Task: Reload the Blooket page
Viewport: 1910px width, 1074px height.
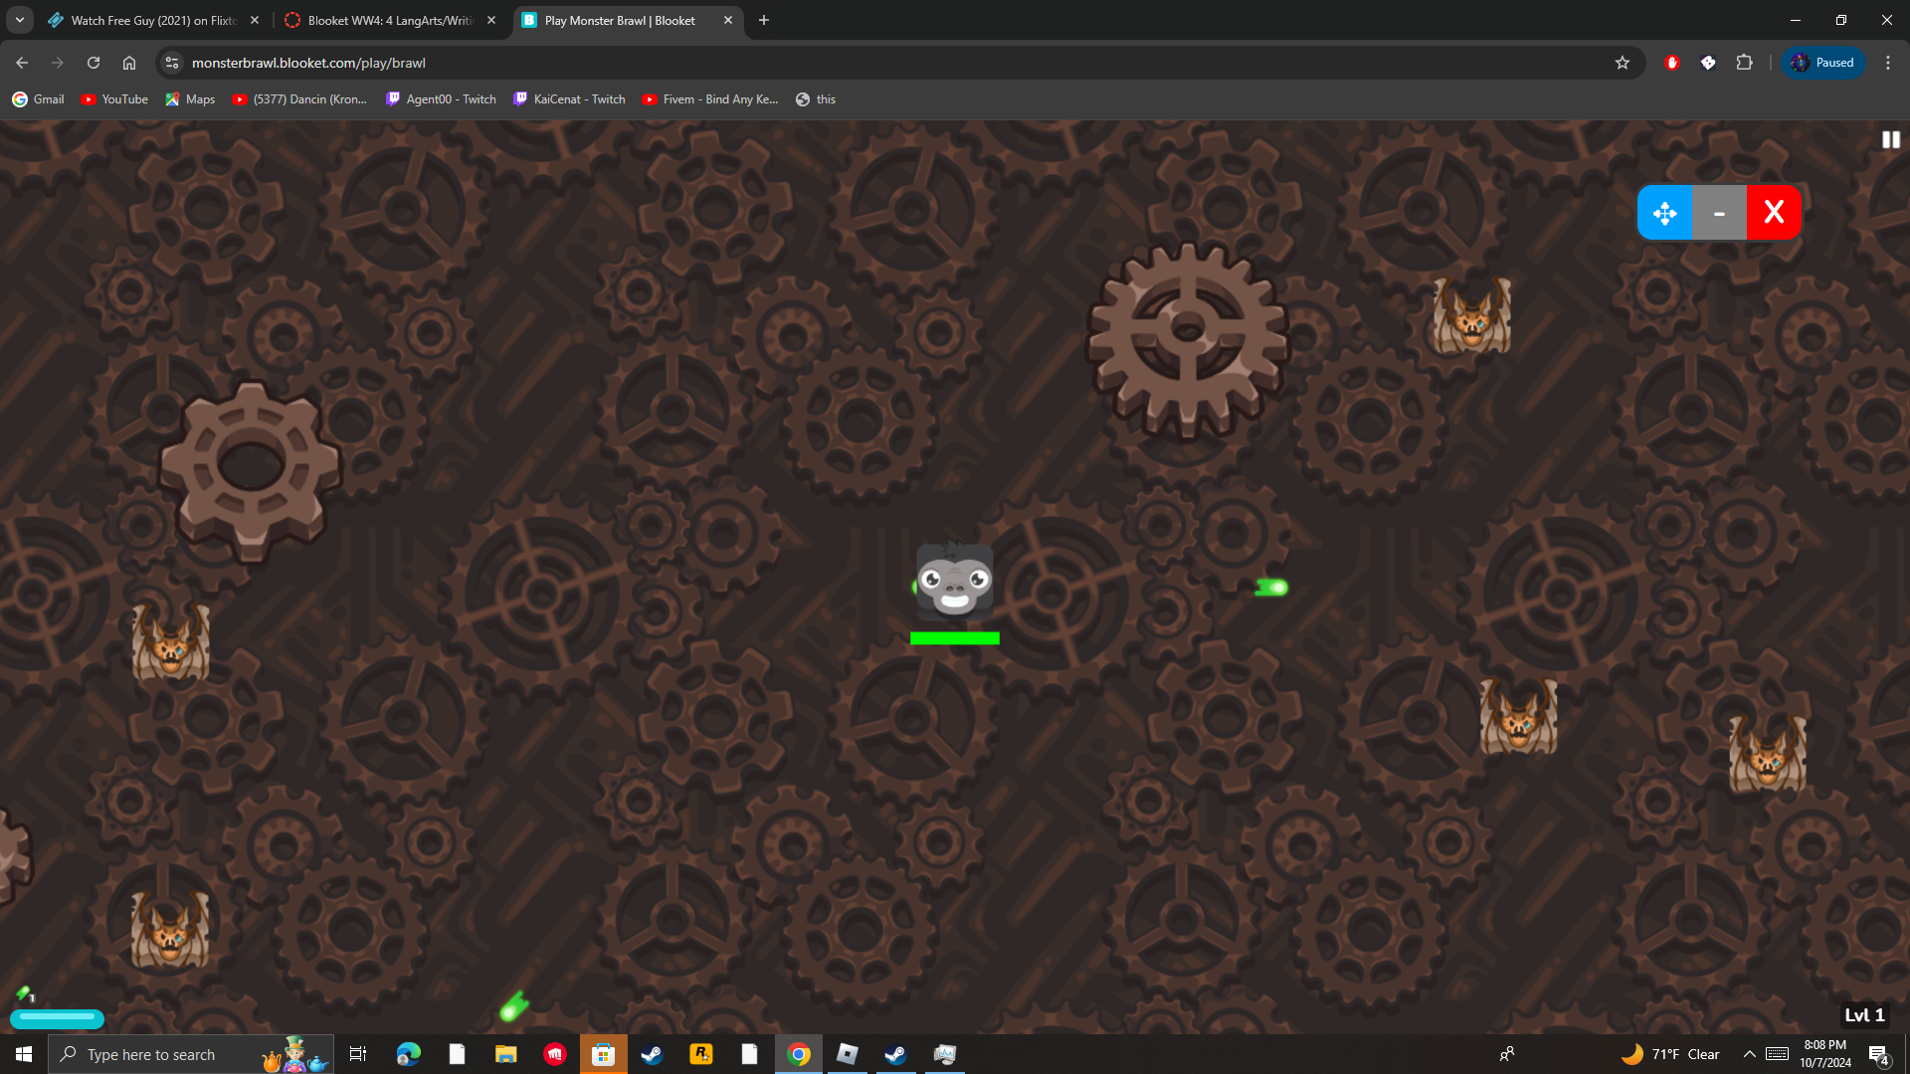Action: pos(94,63)
